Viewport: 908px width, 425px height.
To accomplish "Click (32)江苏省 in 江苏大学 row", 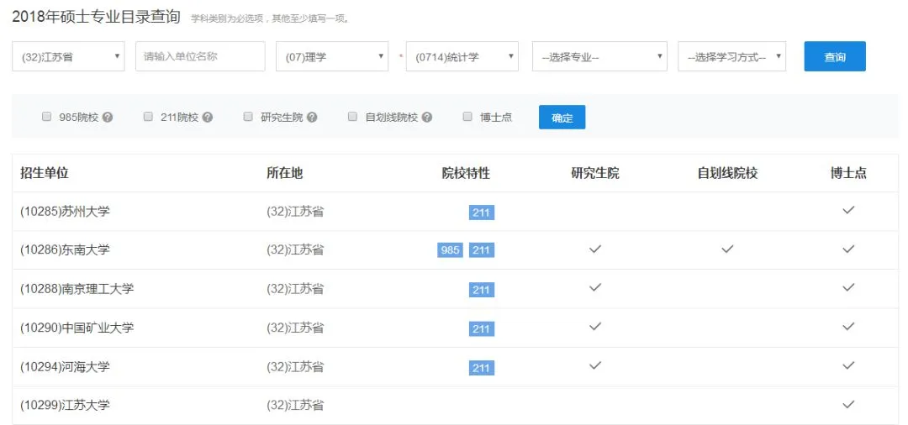I will (x=295, y=406).
